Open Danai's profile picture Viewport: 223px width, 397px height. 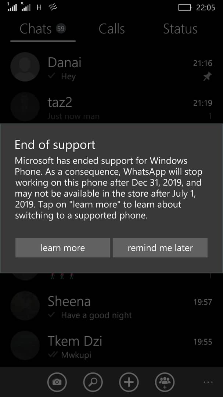pyautogui.click(x=25, y=67)
